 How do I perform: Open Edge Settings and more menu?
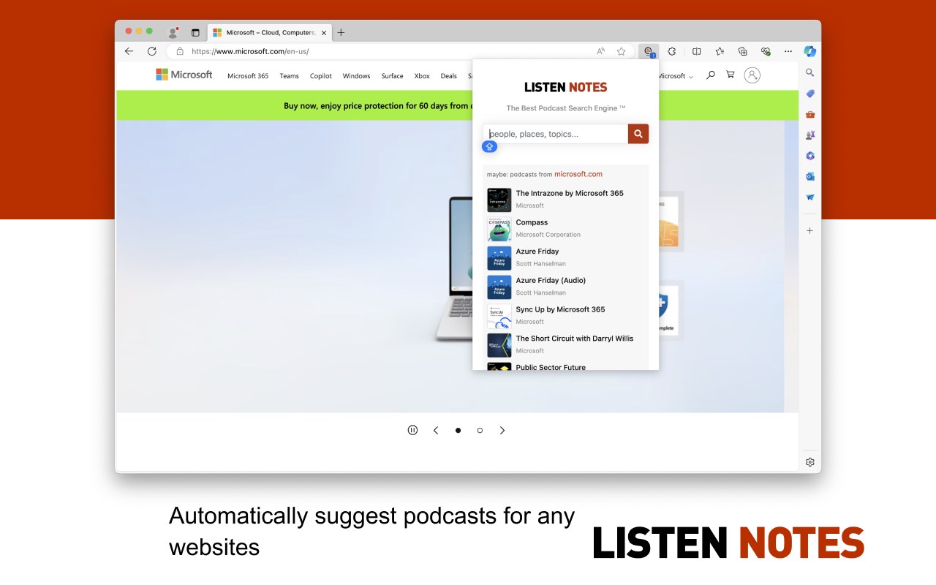coord(788,51)
